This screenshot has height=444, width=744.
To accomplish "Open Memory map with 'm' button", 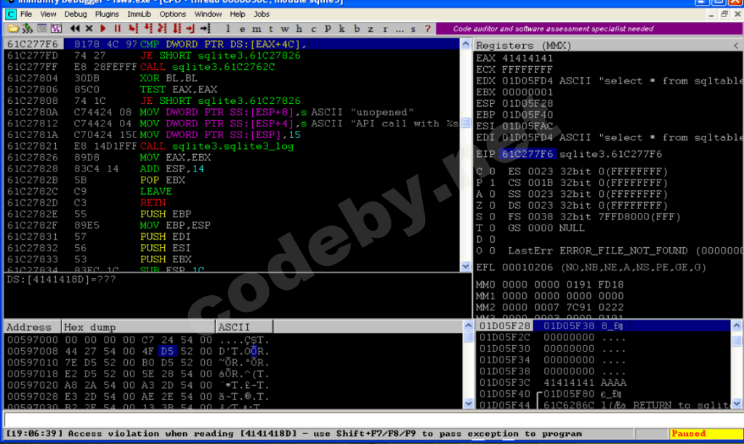I will (256, 29).
